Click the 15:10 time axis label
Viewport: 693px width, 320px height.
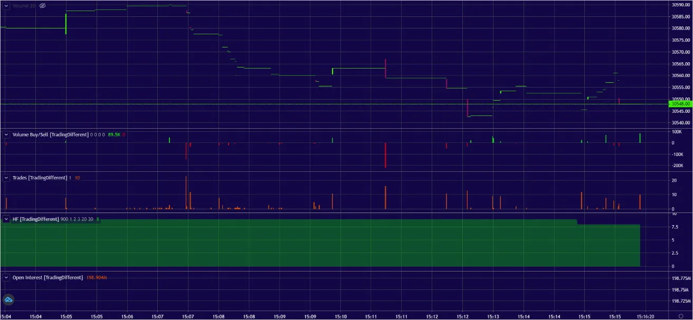[x=340, y=317]
